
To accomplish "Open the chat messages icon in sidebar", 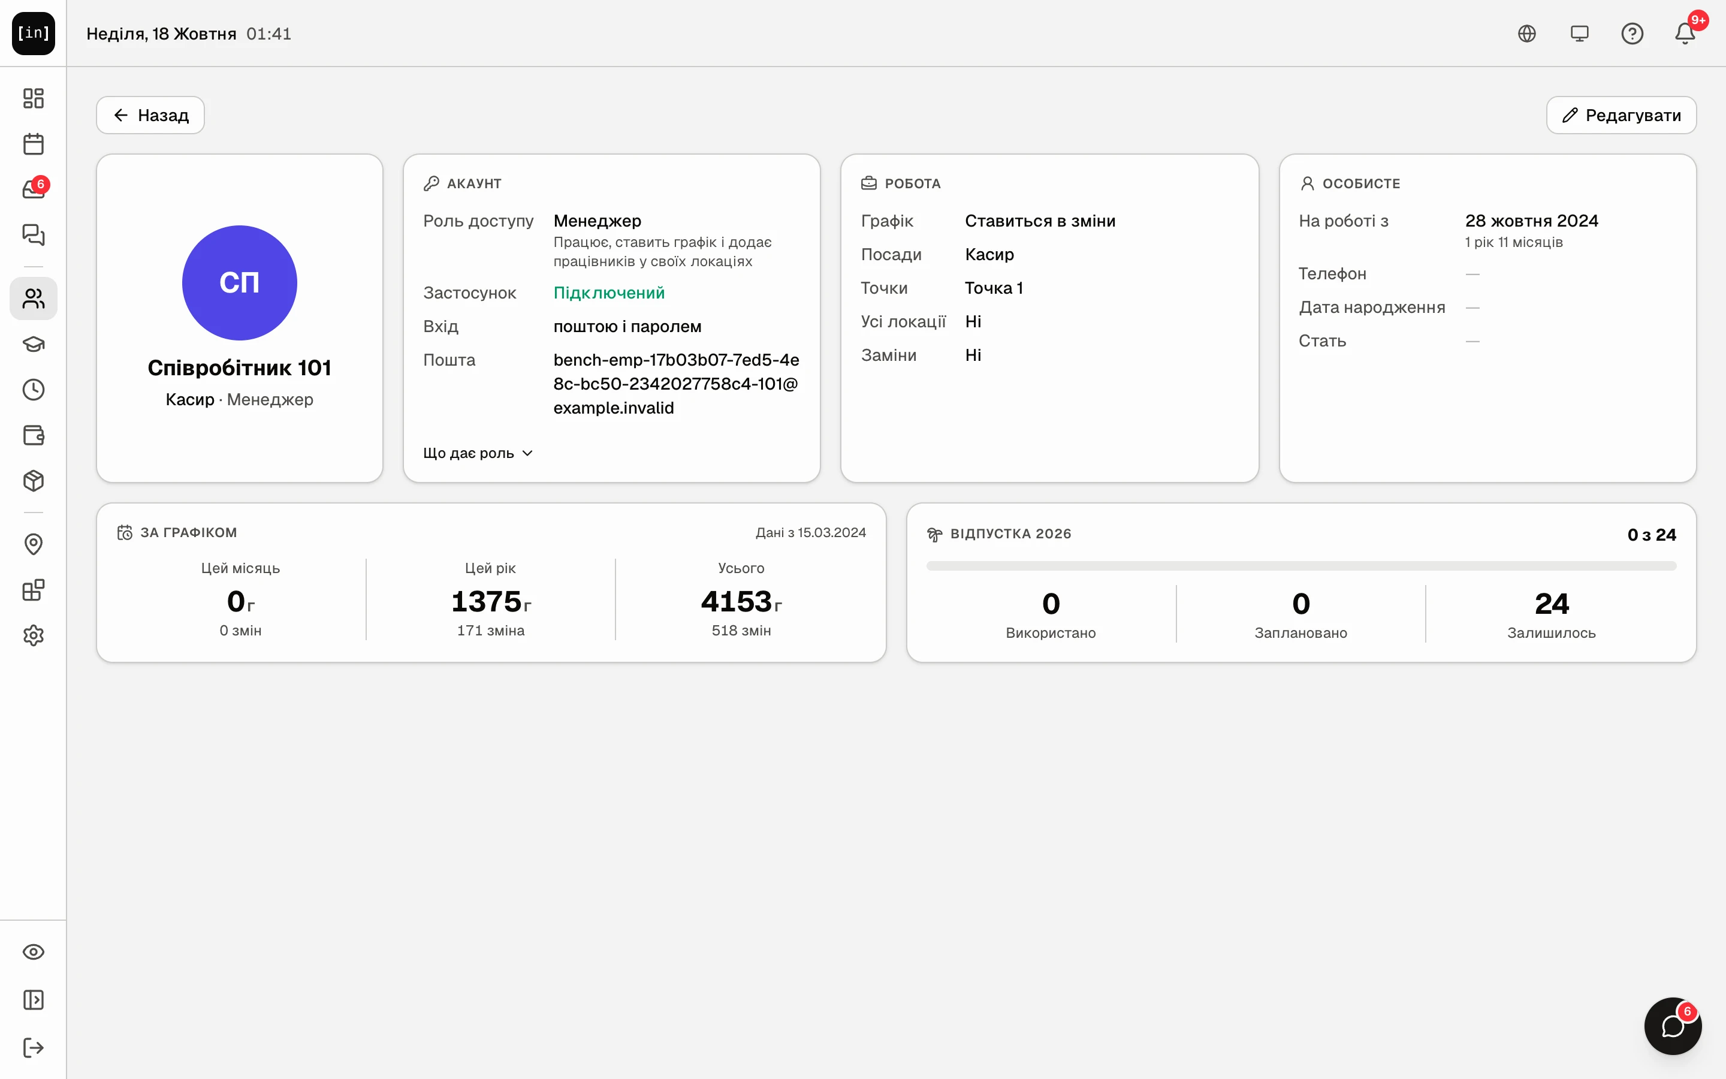I will click(34, 235).
